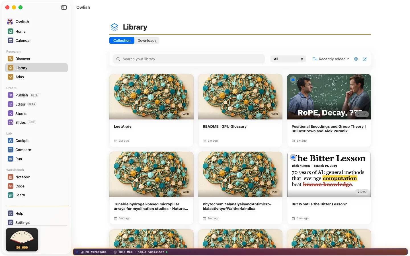
Task: Click the Owlish app logo entry
Action: 18,22
